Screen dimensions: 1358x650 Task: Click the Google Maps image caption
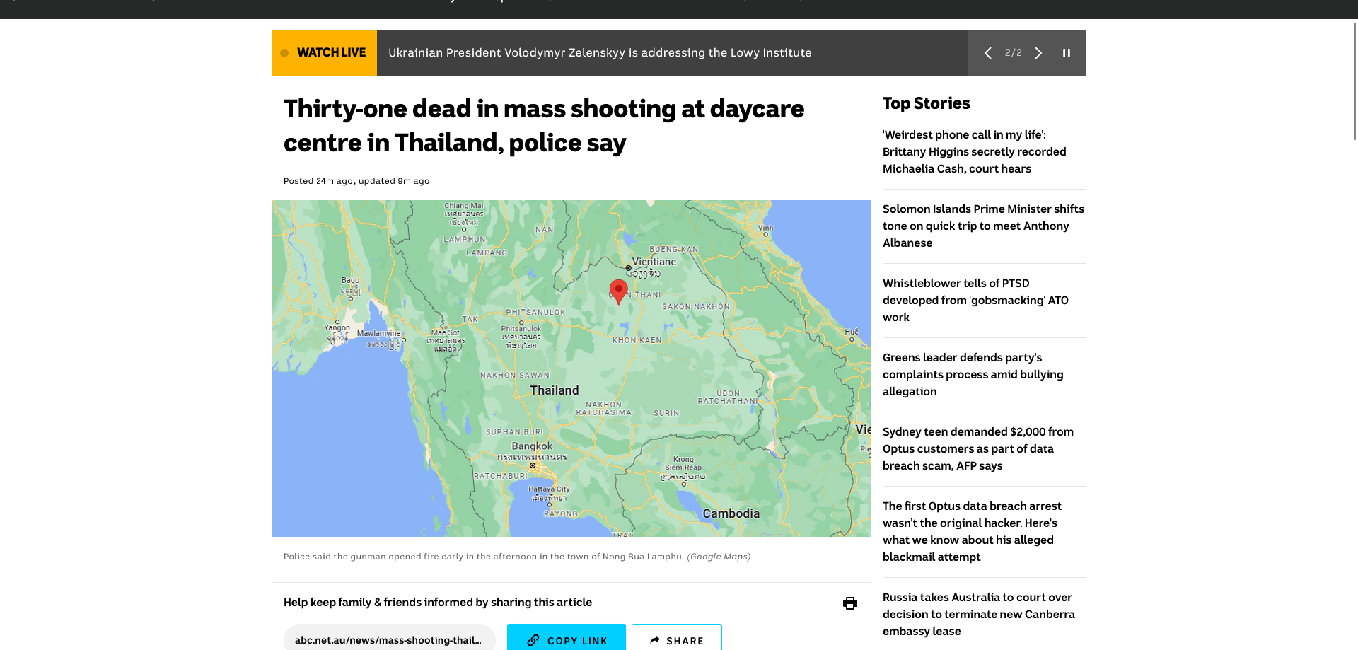(x=517, y=557)
